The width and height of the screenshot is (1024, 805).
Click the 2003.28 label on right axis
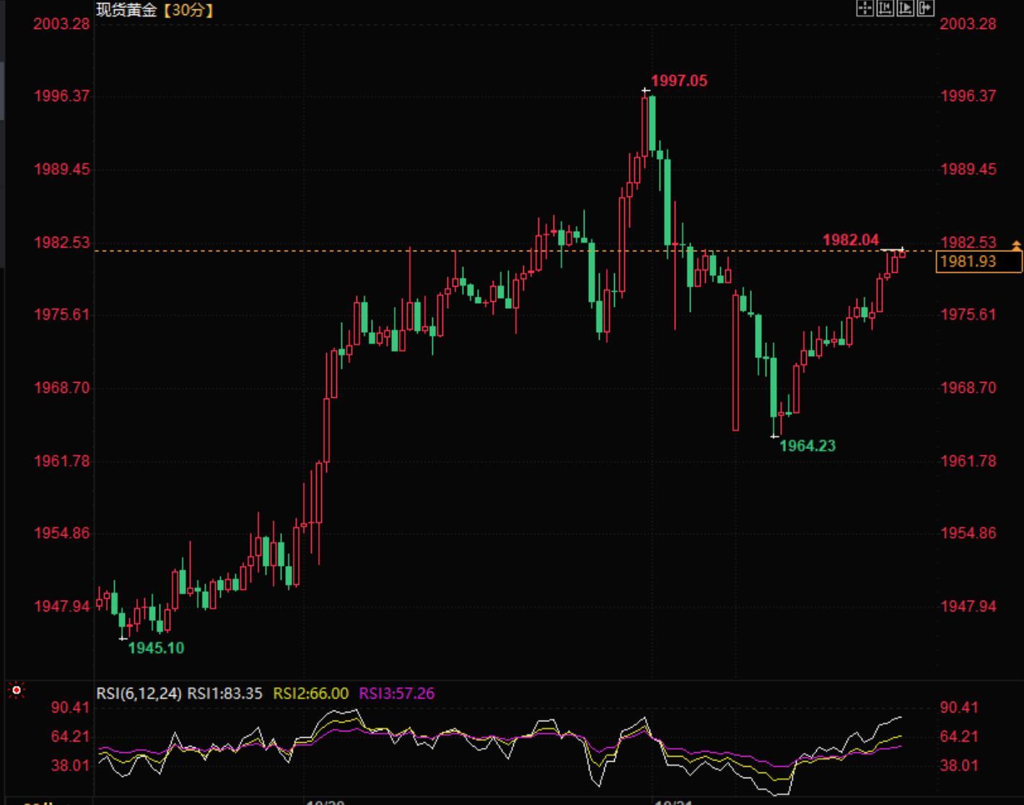pyautogui.click(x=968, y=24)
